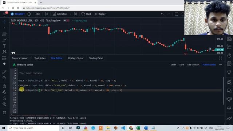Open the Fibonacci retracement tools
This screenshot has height=131, width=233.
[x=4, y=34]
